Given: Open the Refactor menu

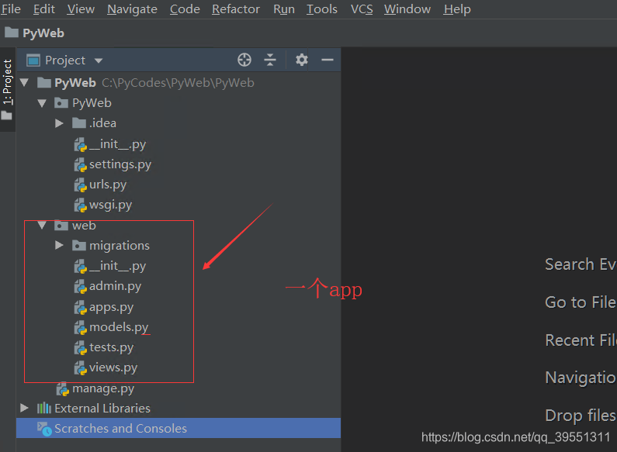Looking at the screenshot, I should pyautogui.click(x=236, y=9).
